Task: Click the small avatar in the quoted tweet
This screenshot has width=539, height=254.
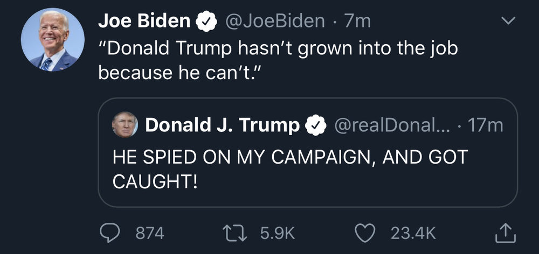Action: (x=125, y=126)
